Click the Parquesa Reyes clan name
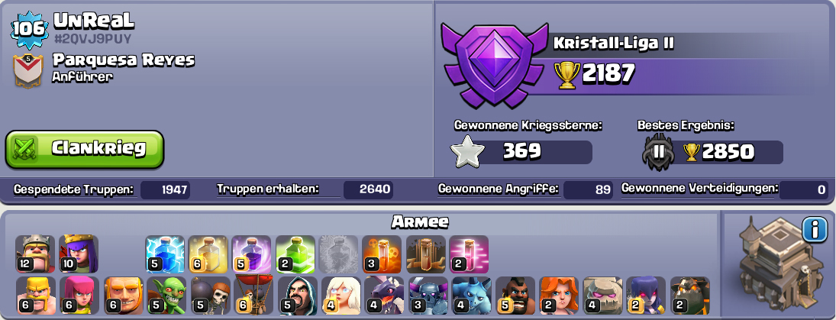 point(124,60)
